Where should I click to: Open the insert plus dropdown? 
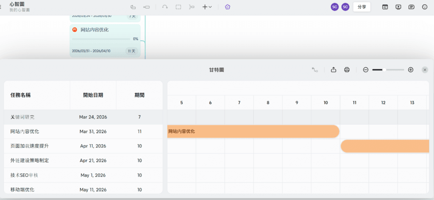point(207,7)
